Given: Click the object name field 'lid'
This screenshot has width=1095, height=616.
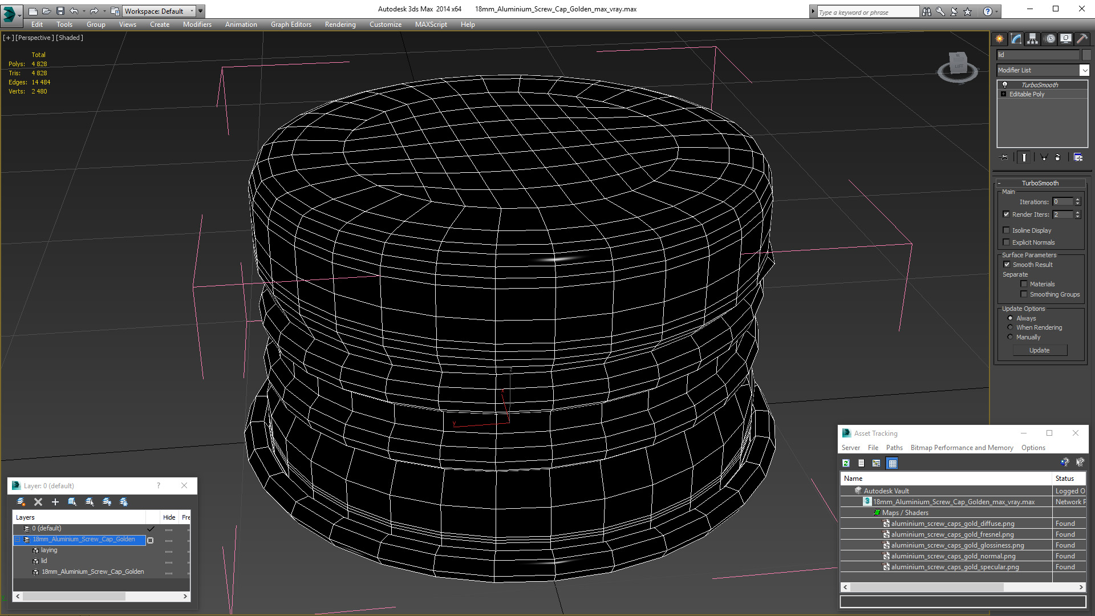Looking at the screenshot, I should click(x=1037, y=55).
